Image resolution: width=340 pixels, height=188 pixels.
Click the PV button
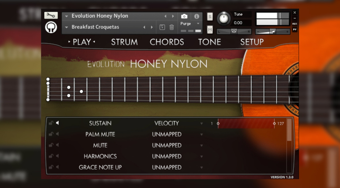[295, 29]
